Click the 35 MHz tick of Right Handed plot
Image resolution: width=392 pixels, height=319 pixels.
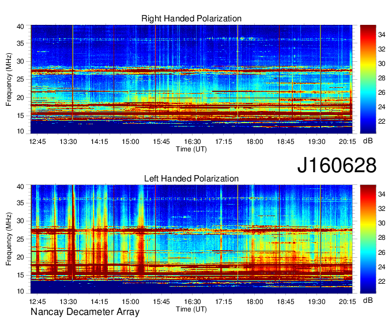[21, 43]
